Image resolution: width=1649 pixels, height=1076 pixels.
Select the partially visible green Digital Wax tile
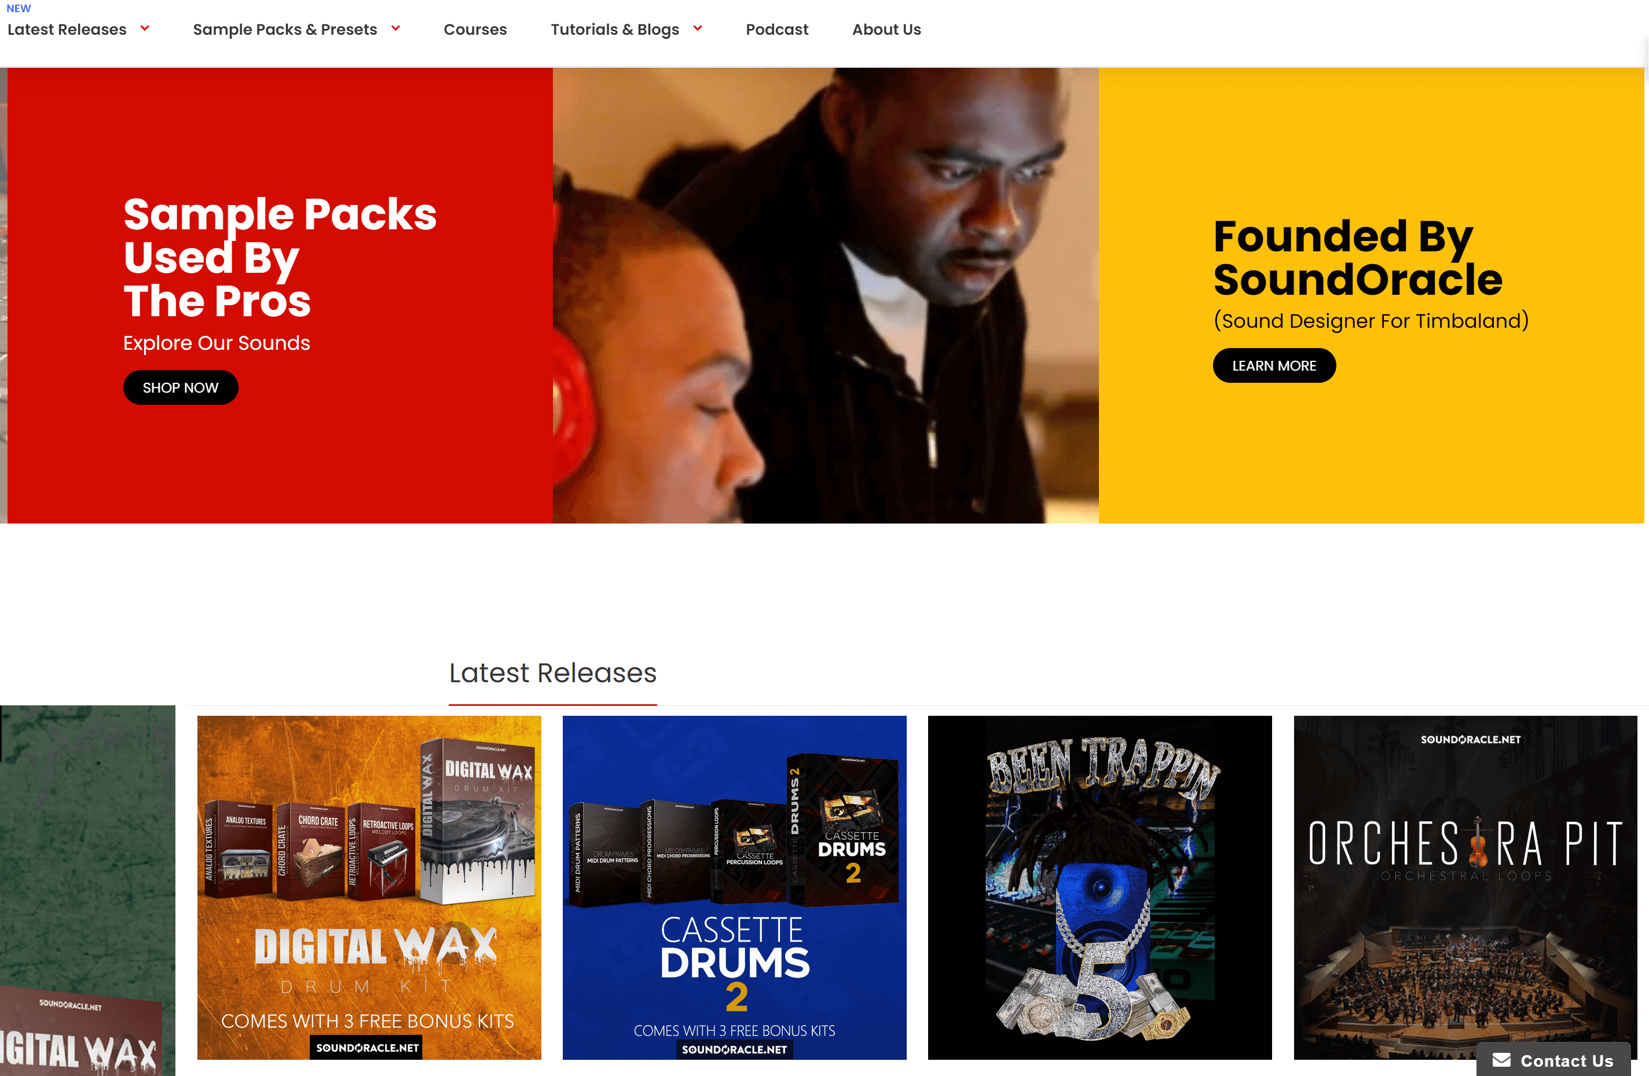coord(87,890)
